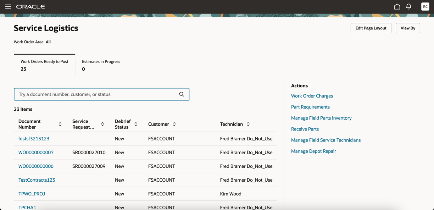Open Manage Field Service Technicians link
434x210 pixels.
click(326, 140)
